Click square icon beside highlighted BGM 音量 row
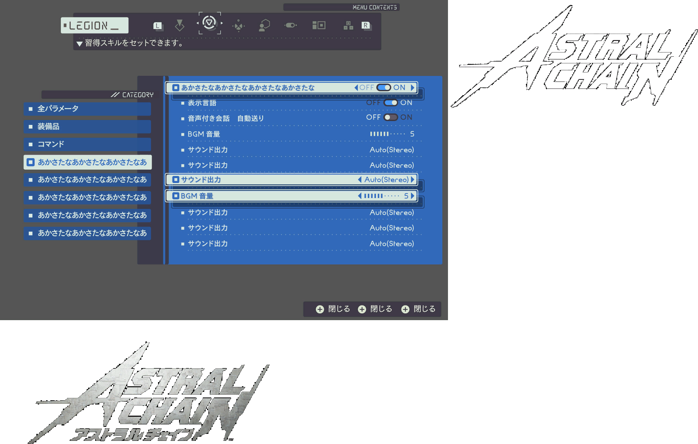Image resolution: width=698 pixels, height=444 pixels. (x=176, y=196)
